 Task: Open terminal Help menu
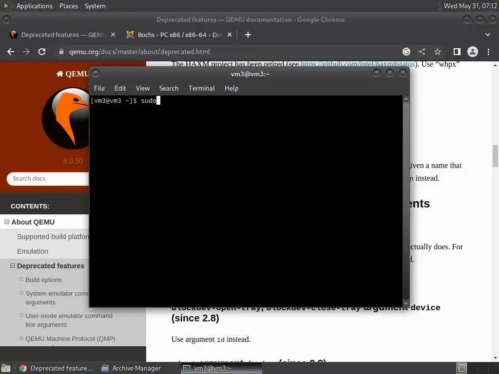231,88
